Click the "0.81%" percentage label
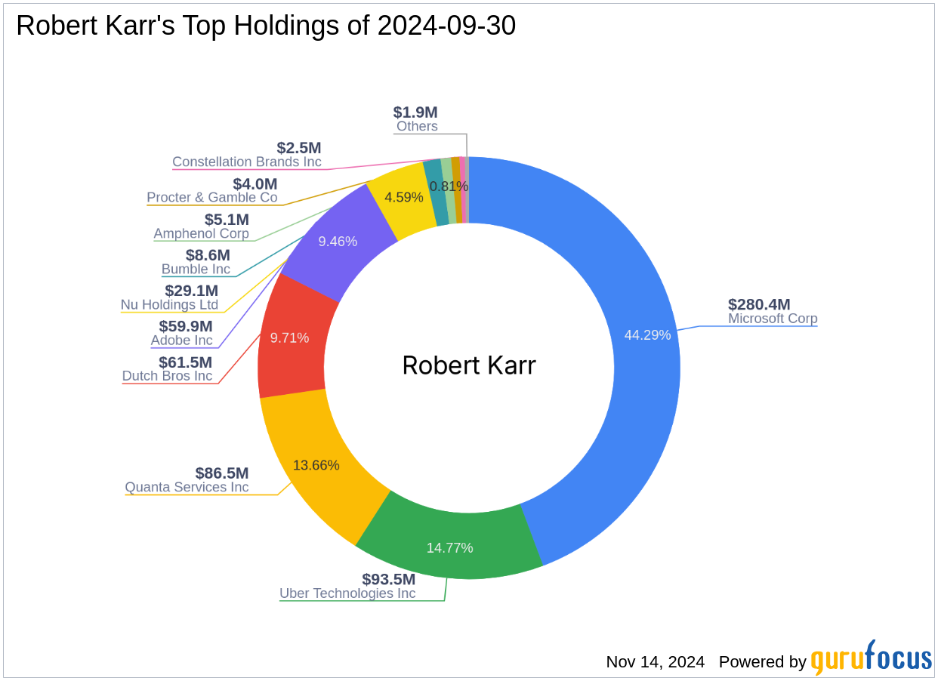 (x=449, y=186)
